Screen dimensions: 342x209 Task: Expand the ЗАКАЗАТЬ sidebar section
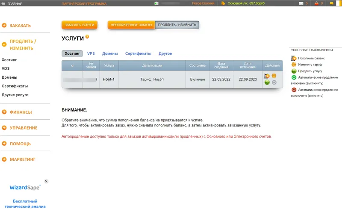click(20, 26)
